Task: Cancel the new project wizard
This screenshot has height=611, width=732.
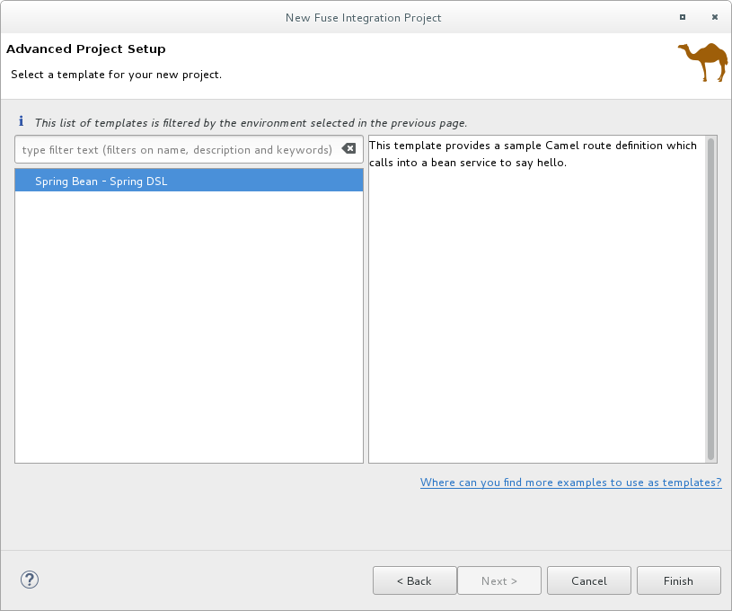Action: [588, 580]
